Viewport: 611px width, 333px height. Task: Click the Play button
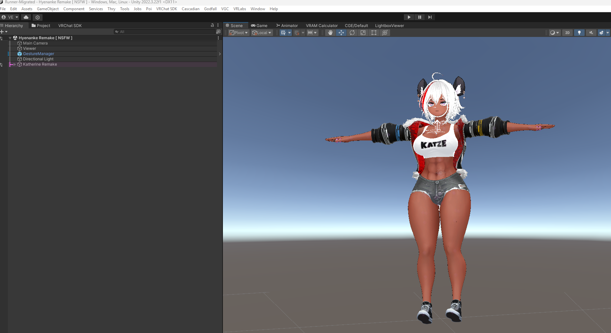pos(409,17)
